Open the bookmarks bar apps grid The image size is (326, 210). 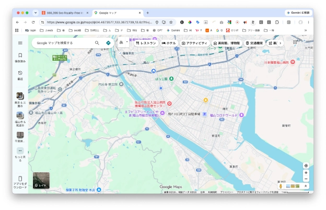click(x=17, y=30)
